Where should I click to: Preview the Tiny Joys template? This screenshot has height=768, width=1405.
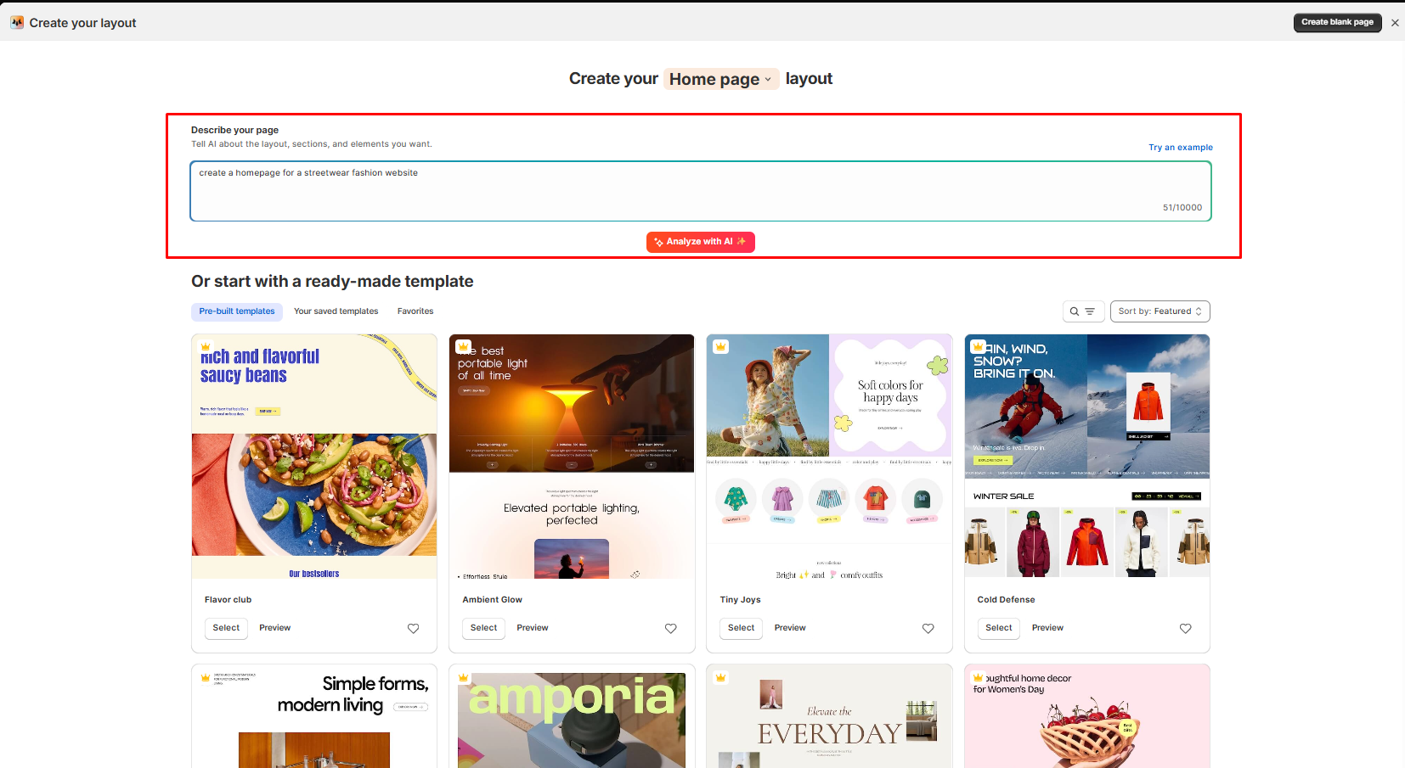click(x=790, y=628)
